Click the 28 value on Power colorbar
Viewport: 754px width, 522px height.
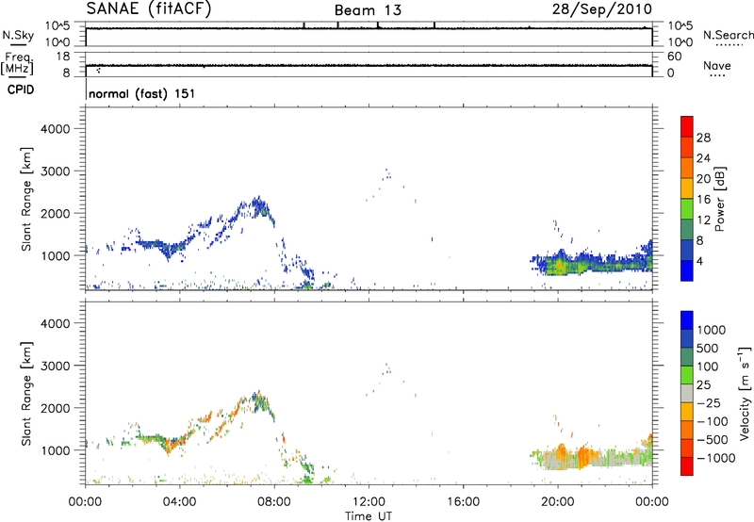(703, 138)
